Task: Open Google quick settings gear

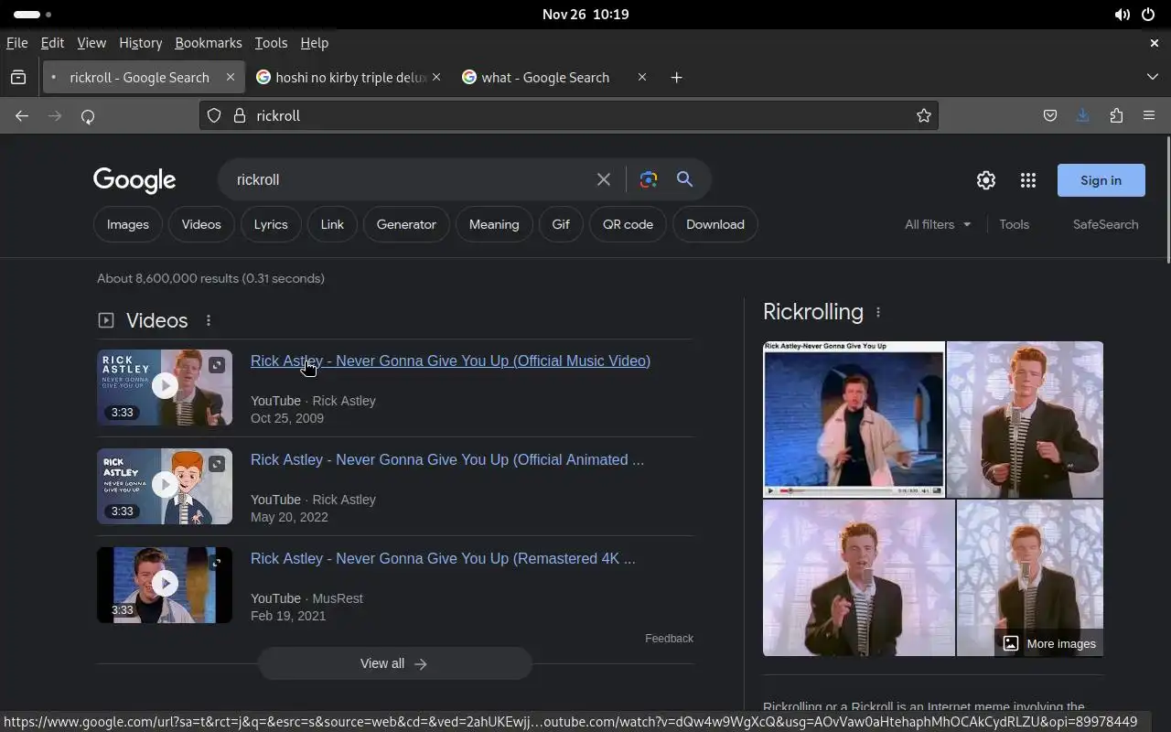Action: point(985,180)
